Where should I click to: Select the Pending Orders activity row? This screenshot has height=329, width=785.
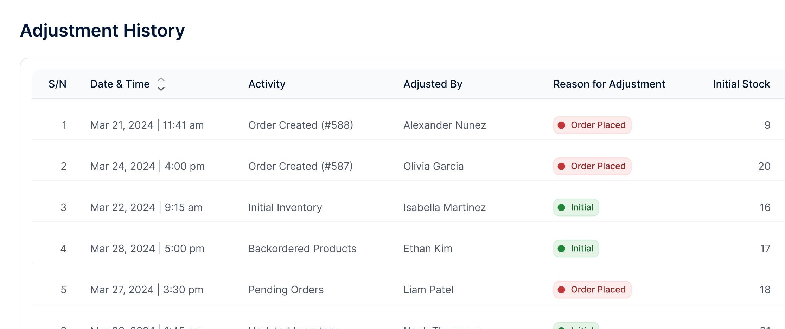coord(286,290)
